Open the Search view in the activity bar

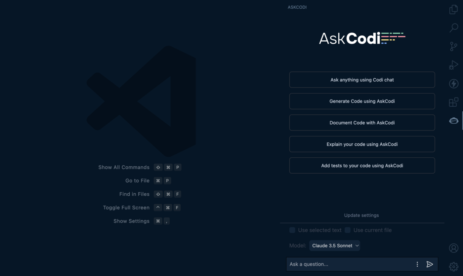pyautogui.click(x=453, y=28)
